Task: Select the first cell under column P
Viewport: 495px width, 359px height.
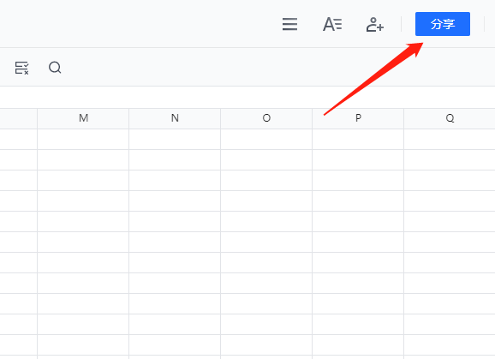Action: click(x=358, y=140)
